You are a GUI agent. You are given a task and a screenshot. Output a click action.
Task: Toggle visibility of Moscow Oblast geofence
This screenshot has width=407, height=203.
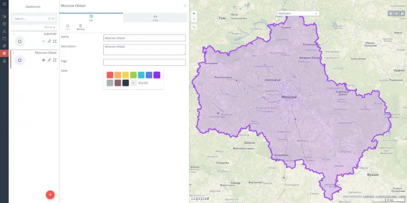43,60
